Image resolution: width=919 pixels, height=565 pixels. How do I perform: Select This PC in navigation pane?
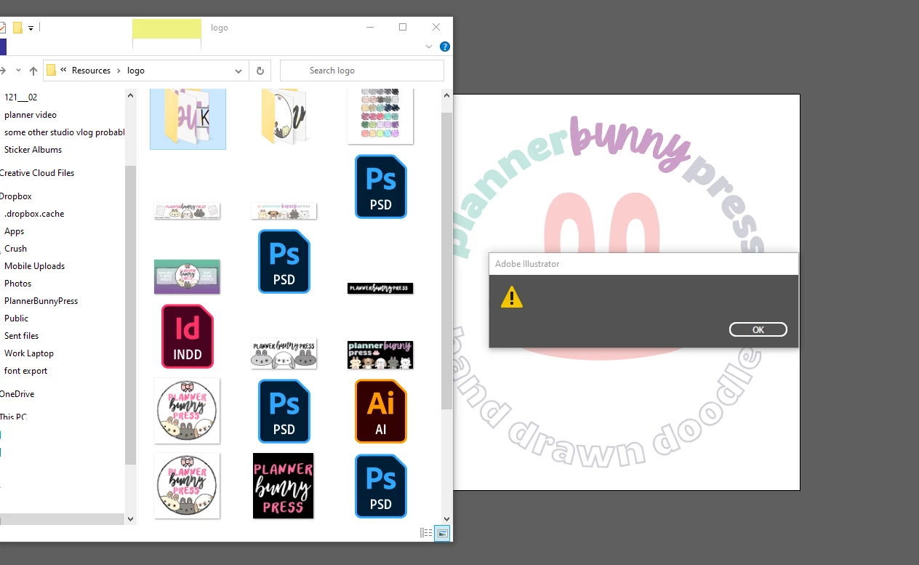point(14,417)
